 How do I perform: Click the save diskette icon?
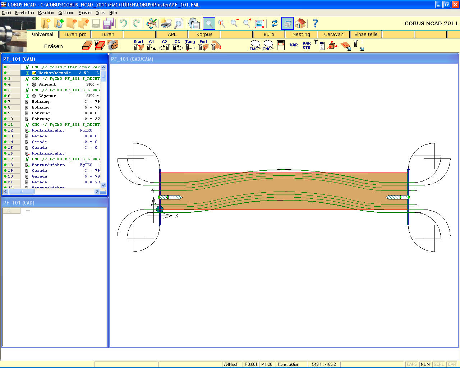click(x=96, y=24)
